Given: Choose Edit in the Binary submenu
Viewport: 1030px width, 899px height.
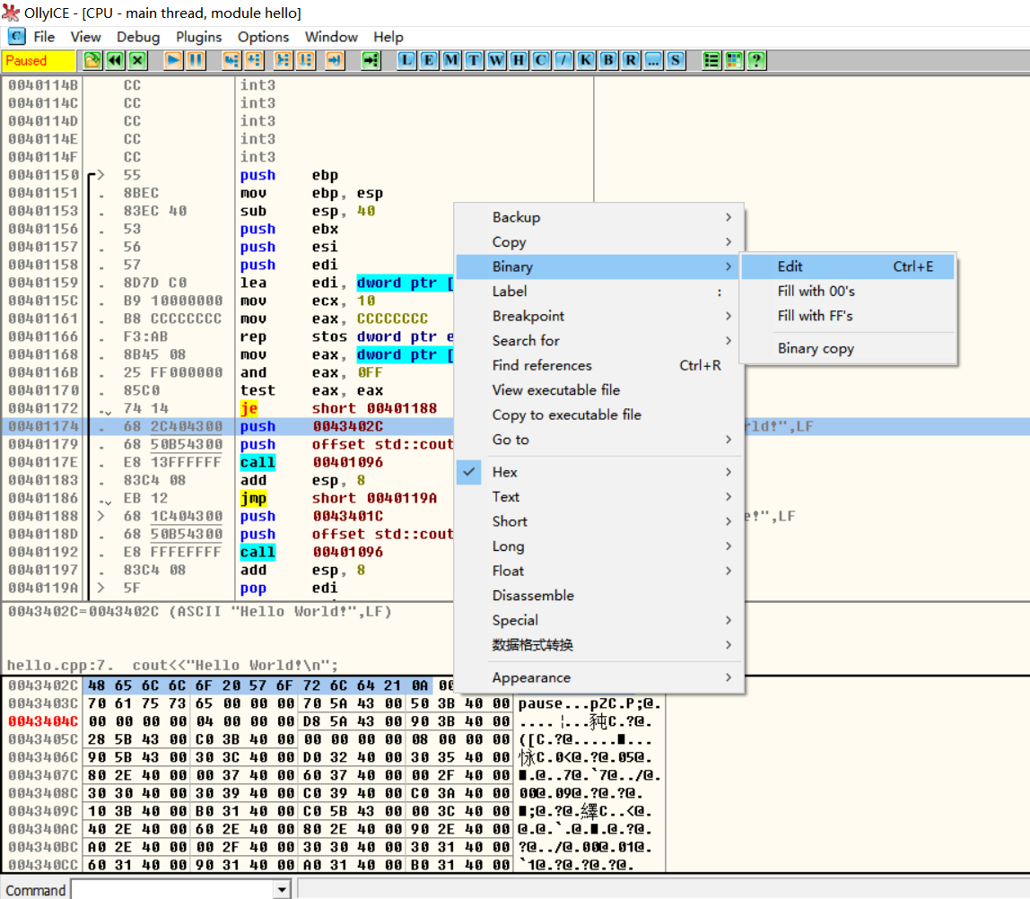Looking at the screenshot, I should (x=790, y=266).
